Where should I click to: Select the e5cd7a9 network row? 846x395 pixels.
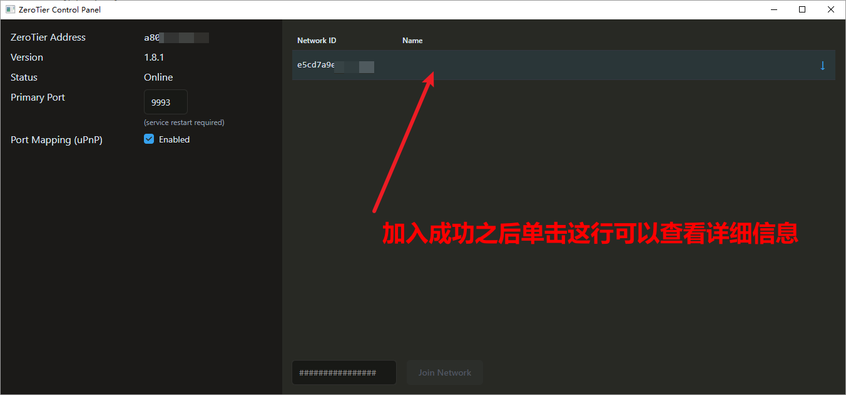[x=563, y=65]
